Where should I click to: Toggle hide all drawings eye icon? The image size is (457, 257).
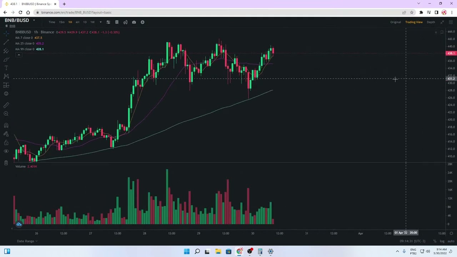point(6,151)
